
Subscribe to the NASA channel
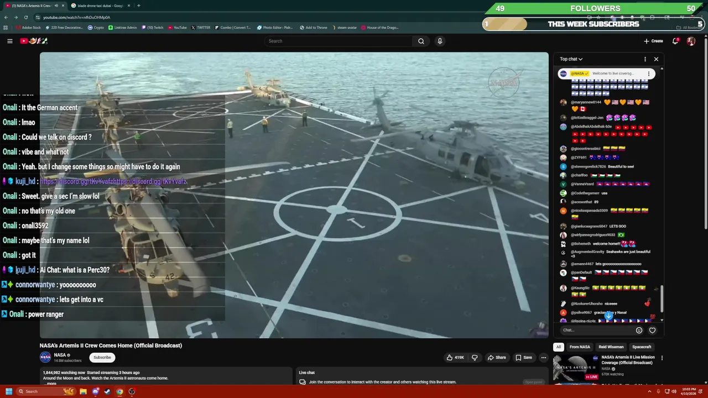[102, 358]
